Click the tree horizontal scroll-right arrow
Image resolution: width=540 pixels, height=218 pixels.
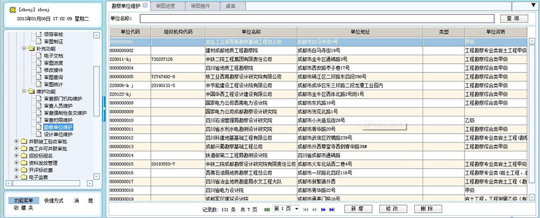click(x=90, y=183)
